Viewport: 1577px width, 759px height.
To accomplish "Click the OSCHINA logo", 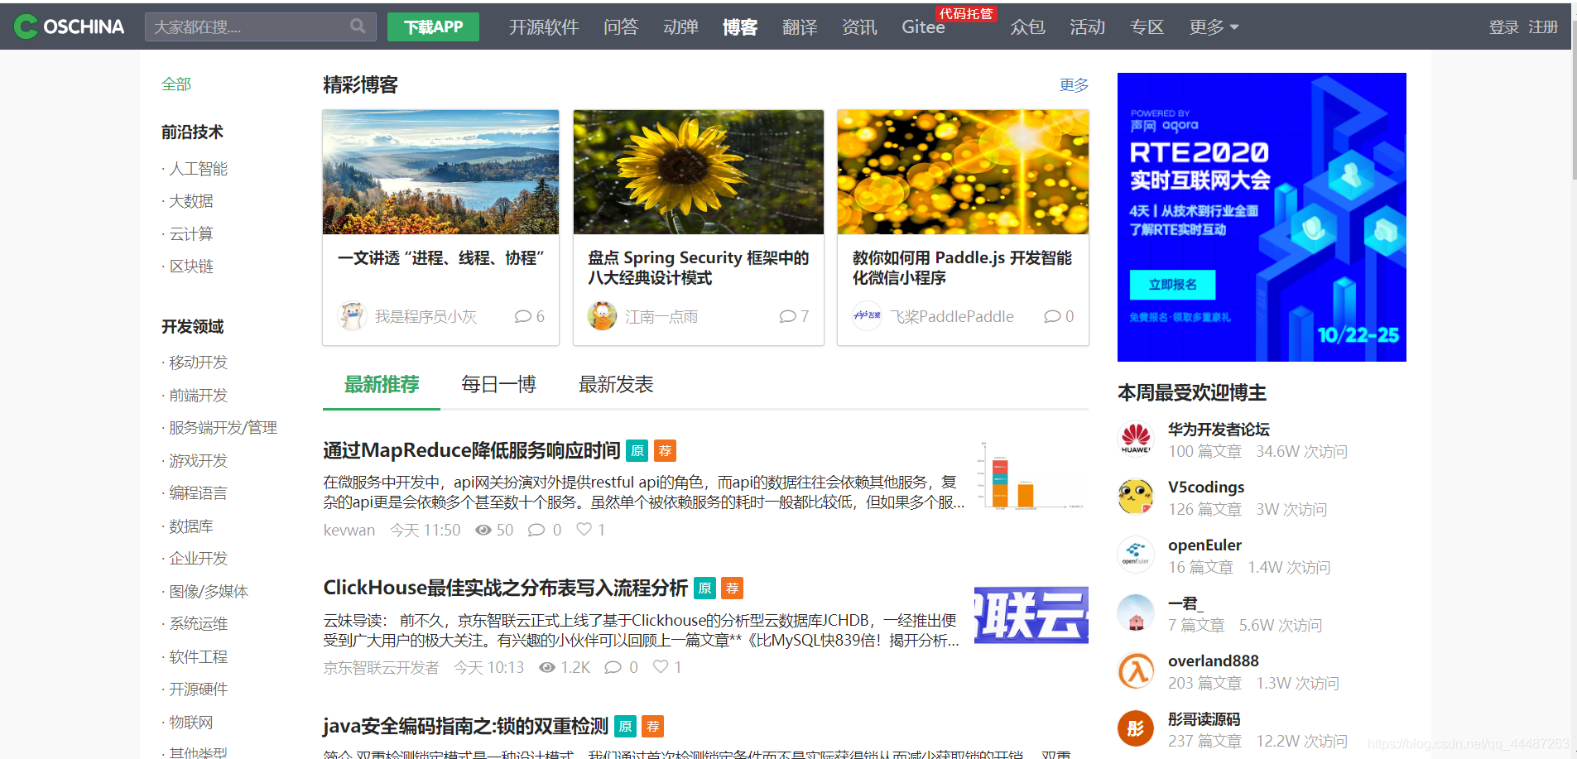I will click(x=70, y=26).
